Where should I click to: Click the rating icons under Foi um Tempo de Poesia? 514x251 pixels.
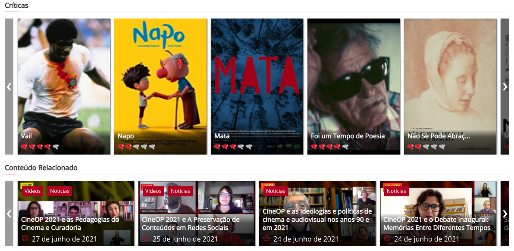(x=329, y=147)
